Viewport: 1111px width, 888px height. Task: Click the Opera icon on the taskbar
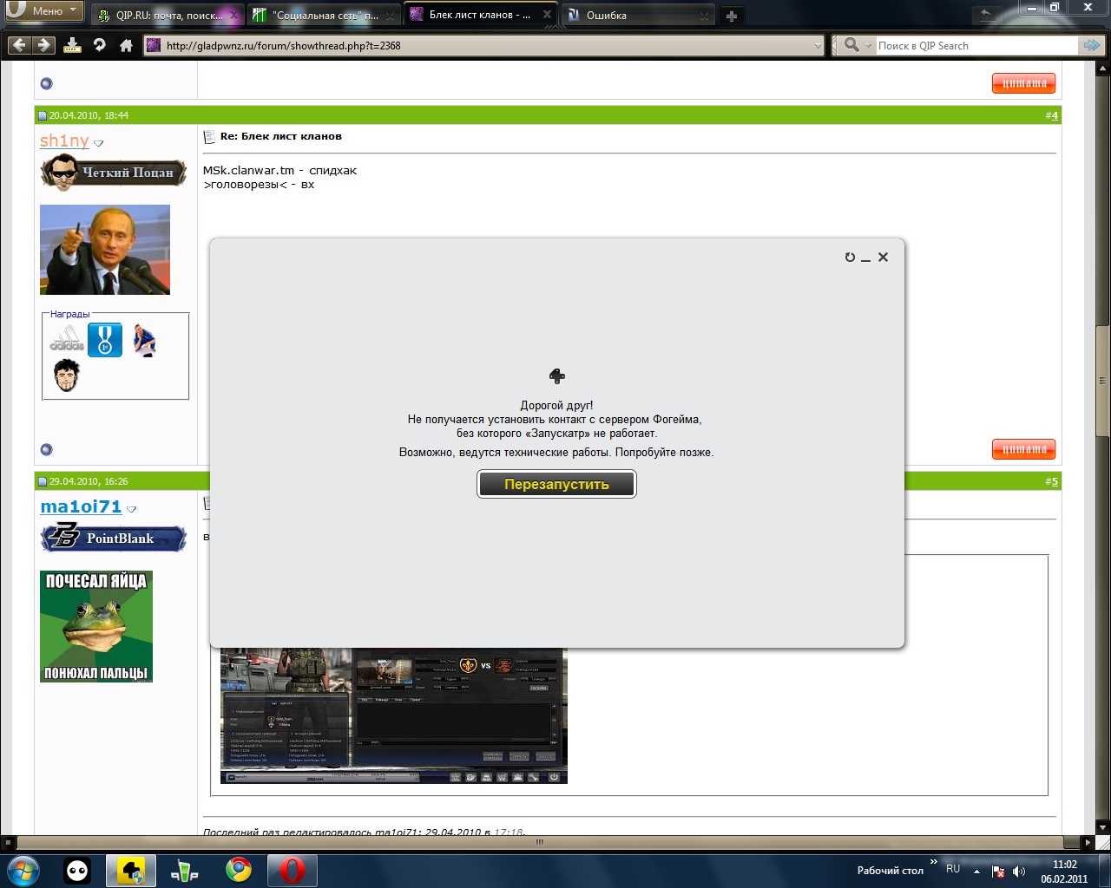[x=292, y=870]
